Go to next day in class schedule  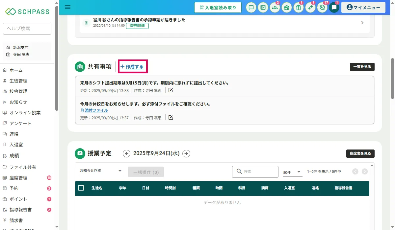click(x=186, y=153)
